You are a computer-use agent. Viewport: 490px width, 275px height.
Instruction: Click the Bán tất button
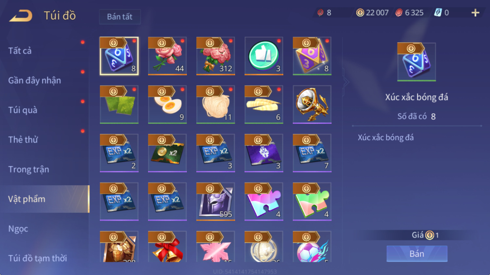click(120, 17)
